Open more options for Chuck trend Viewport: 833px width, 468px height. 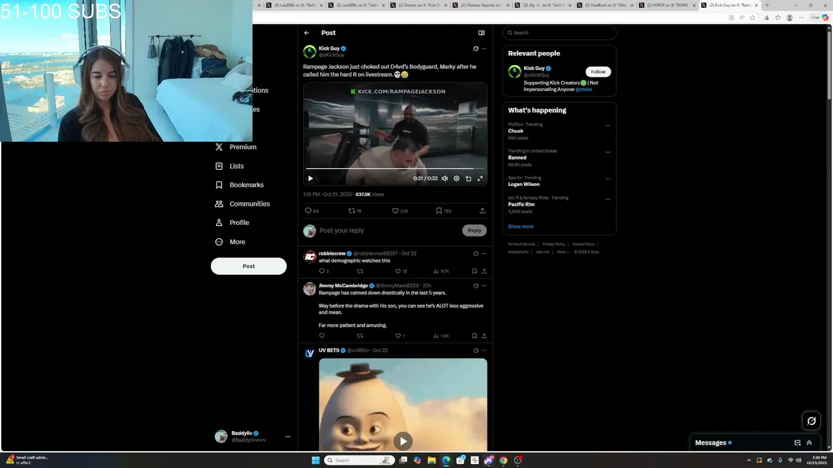click(608, 125)
